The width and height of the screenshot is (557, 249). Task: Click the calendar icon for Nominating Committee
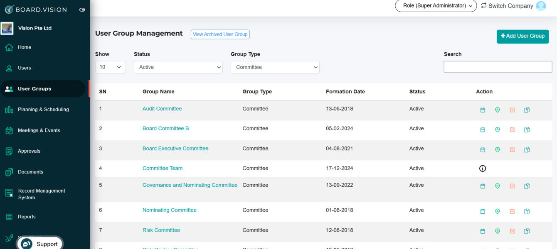pos(483,212)
